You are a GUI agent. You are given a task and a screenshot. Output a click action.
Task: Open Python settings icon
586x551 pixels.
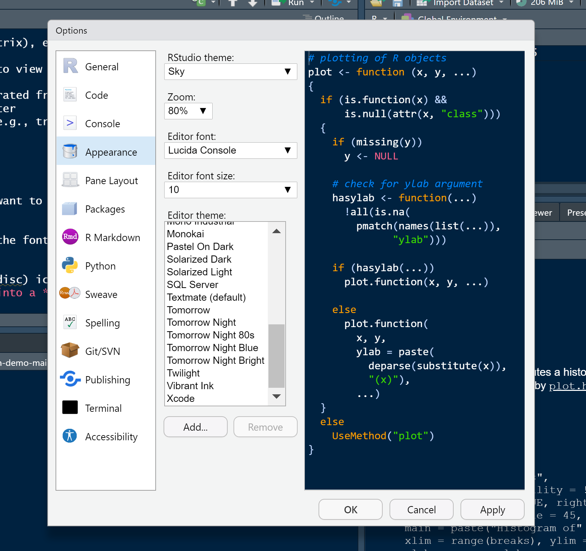(x=70, y=266)
